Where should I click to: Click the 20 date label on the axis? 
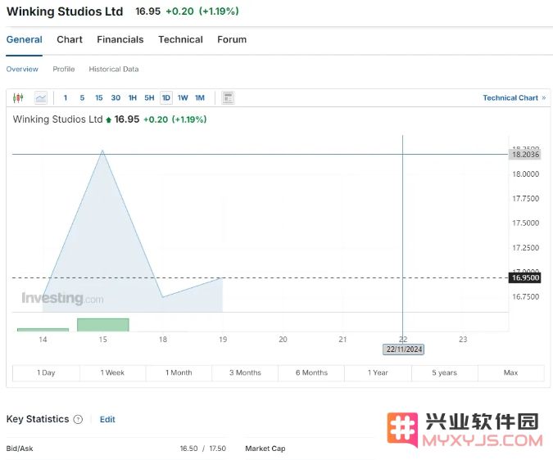pos(283,339)
